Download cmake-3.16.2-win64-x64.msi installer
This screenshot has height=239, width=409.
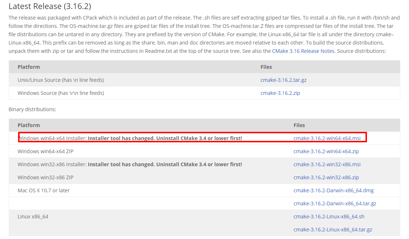[x=327, y=138]
